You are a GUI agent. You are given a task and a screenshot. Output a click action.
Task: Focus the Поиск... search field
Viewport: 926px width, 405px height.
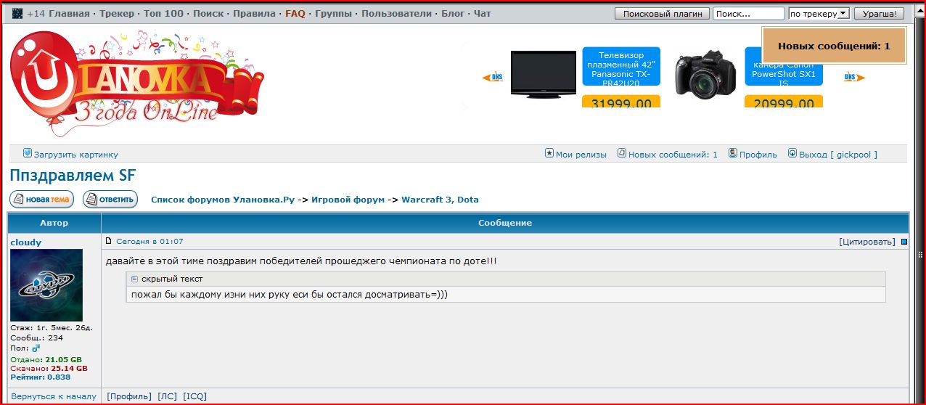[749, 14]
